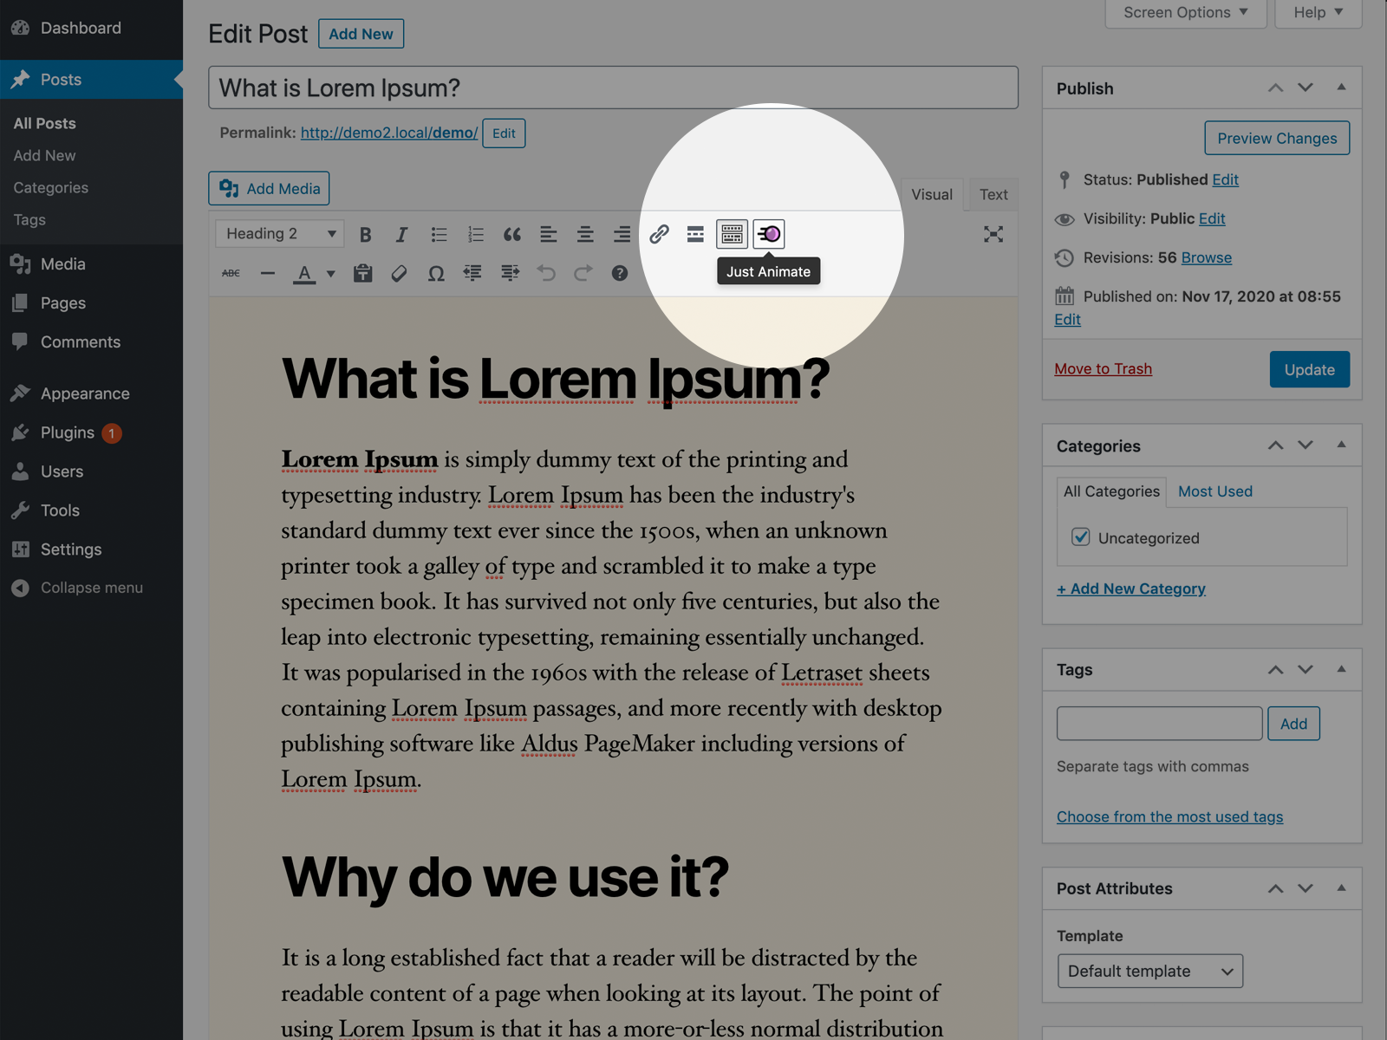
Task: Enter distraction-free writing mode
Action: coord(993,234)
